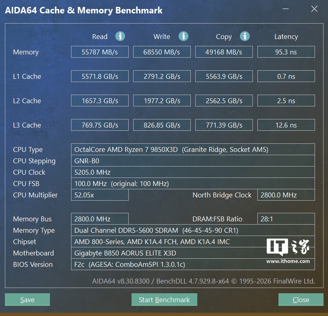Click the Read info icon
The image size is (328, 316).
click(x=120, y=37)
